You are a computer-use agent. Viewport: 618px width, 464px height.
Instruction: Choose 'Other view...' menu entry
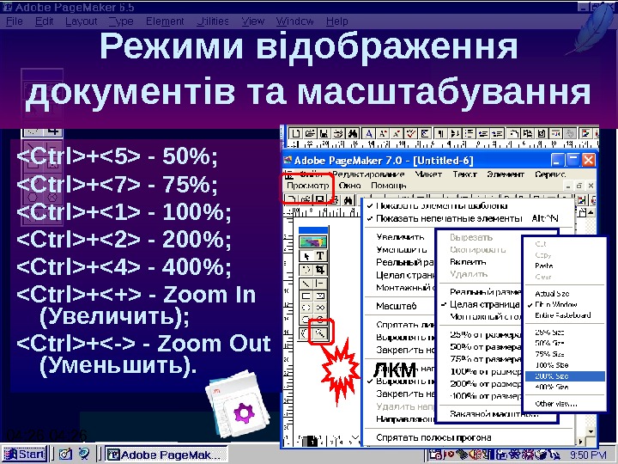tap(565, 404)
